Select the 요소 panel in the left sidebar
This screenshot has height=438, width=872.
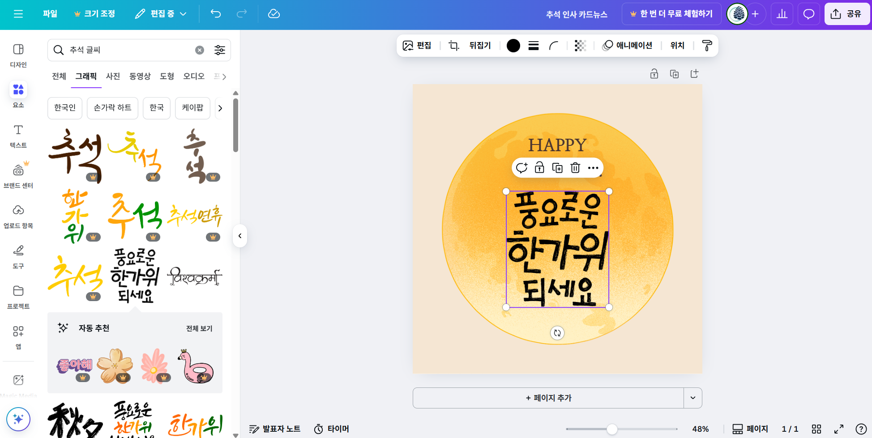pyautogui.click(x=18, y=94)
